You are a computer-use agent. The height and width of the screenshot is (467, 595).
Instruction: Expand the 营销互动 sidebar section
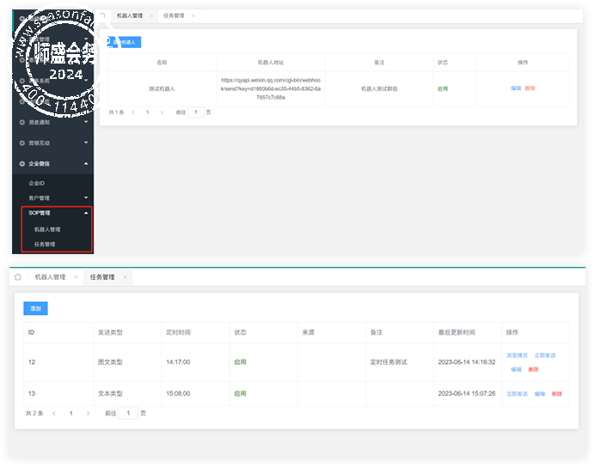(86, 143)
